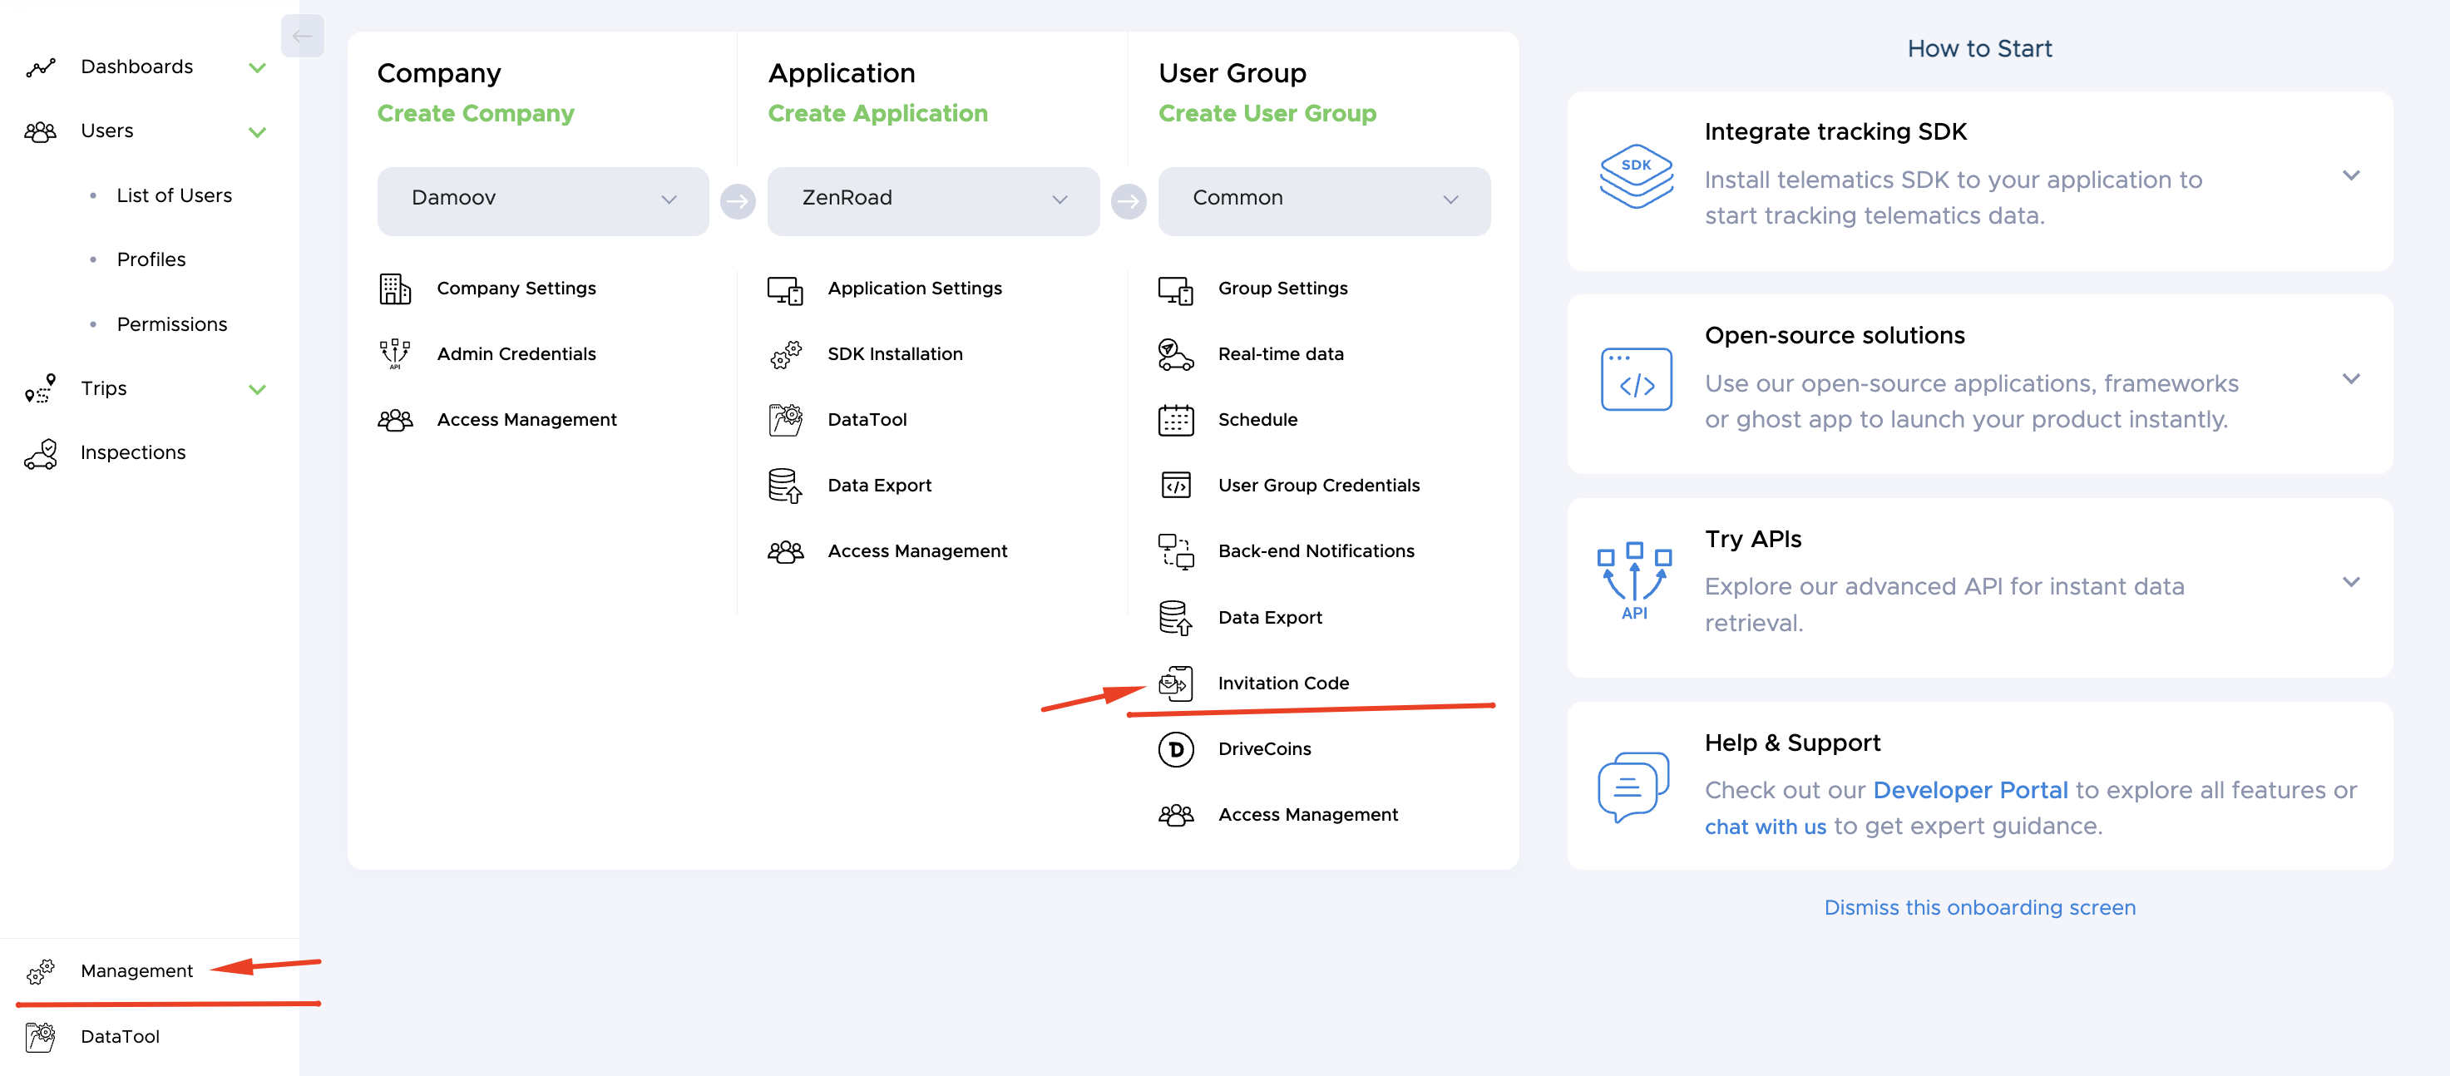
Task: Dismiss this onboarding screen link
Action: pyautogui.click(x=1979, y=907)
